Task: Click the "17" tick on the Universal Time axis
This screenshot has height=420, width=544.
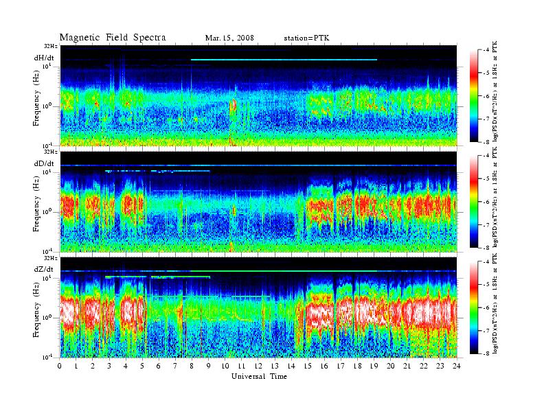Action: 341,366
